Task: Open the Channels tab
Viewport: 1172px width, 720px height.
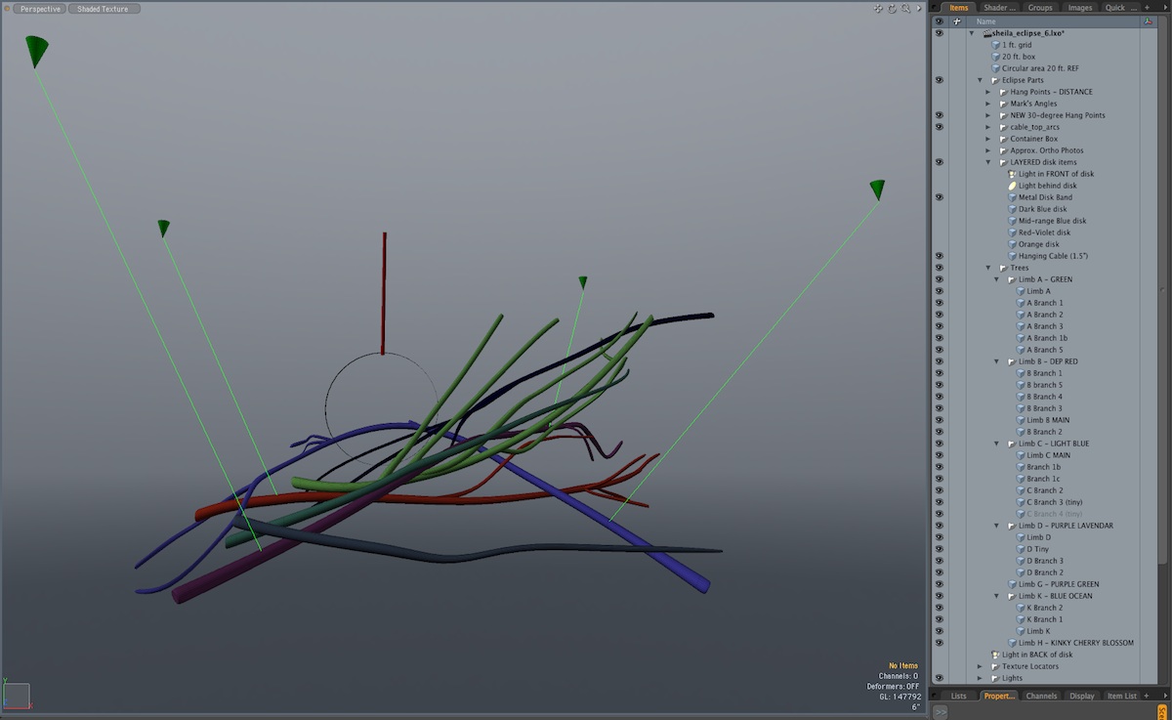Action: click(1041, 696)
